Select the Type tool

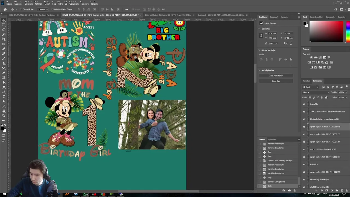click(x=4, y=97)
